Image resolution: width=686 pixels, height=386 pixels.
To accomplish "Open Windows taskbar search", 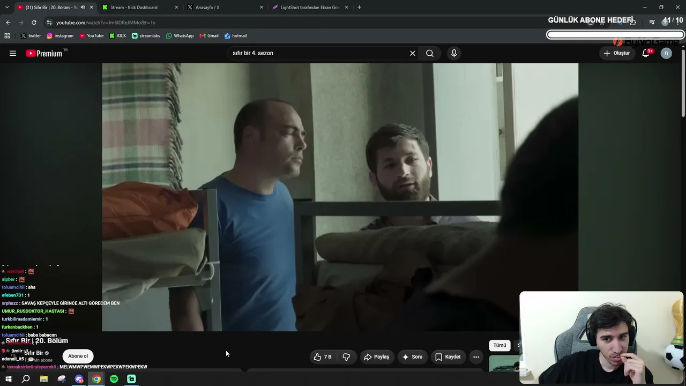I will click(26, 379).
